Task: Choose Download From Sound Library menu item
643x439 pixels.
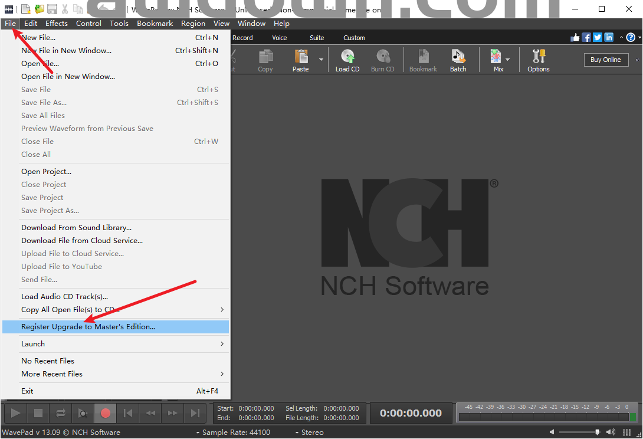Action: point(77,227)
